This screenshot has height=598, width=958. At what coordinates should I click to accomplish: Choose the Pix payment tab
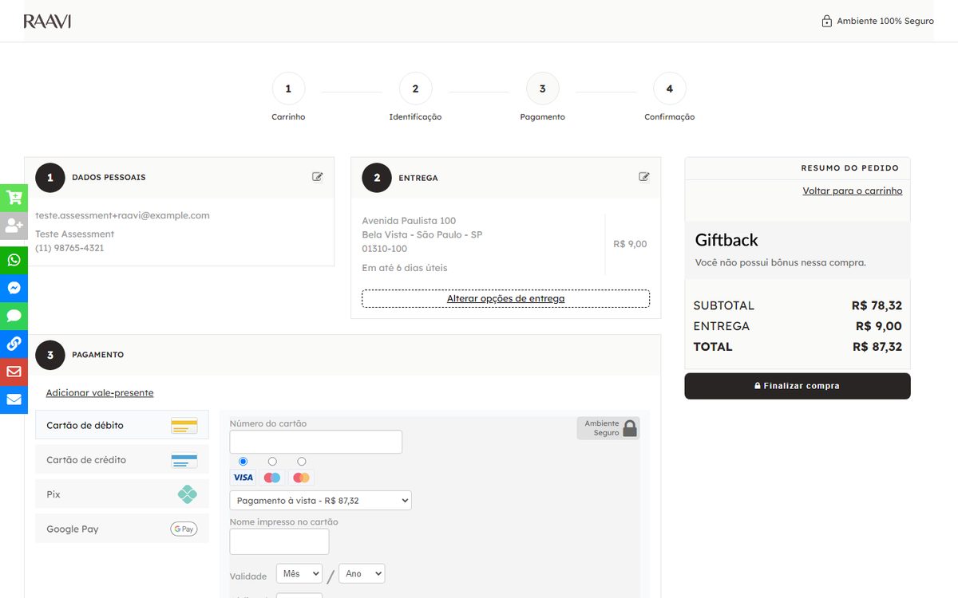(x=122, y=494)
